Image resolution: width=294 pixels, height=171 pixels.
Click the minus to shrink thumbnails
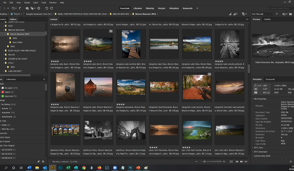point(196,161)
